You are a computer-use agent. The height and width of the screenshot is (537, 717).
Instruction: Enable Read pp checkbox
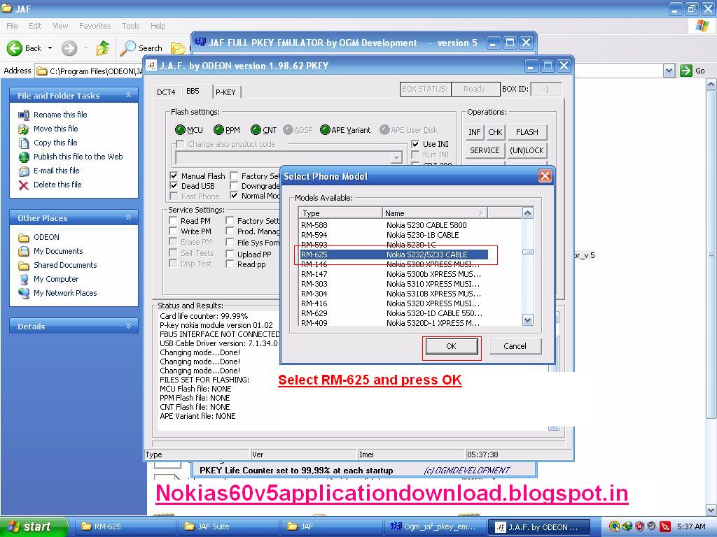[x=230, y=264]
